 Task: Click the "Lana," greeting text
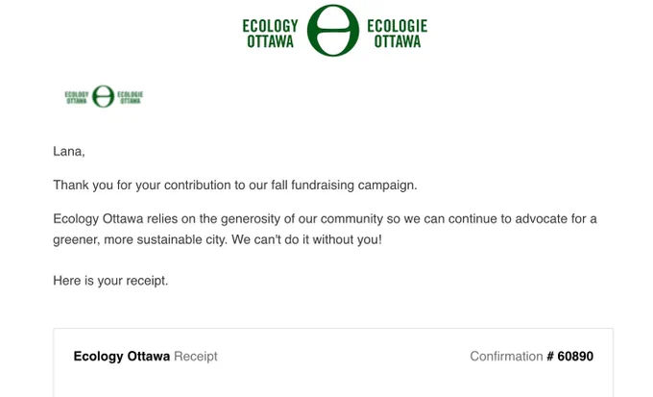point(69,151)
